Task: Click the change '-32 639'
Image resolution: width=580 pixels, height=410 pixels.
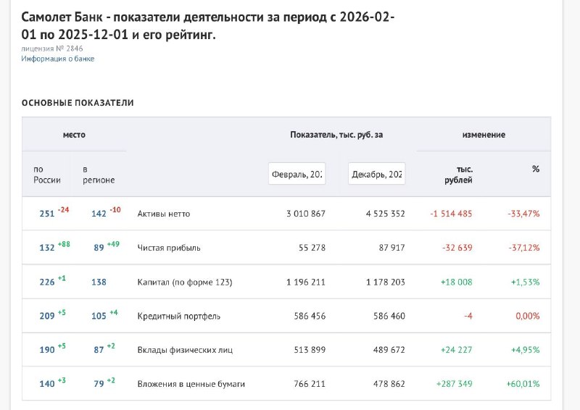Action: [x=457, y=248]
